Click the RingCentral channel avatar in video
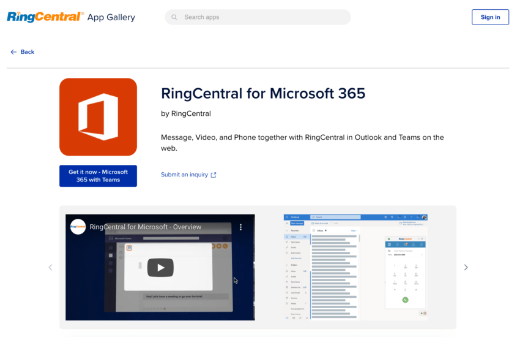The image size is (520, 337). tap(78, 227)
